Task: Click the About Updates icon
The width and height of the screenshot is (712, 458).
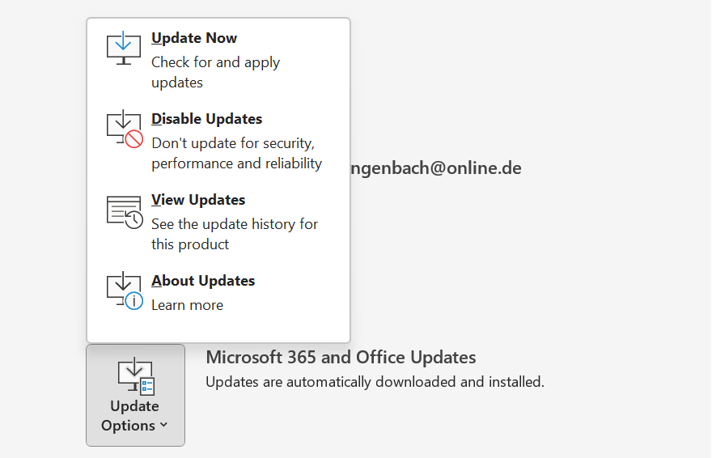Action: (x=124, y=290)
